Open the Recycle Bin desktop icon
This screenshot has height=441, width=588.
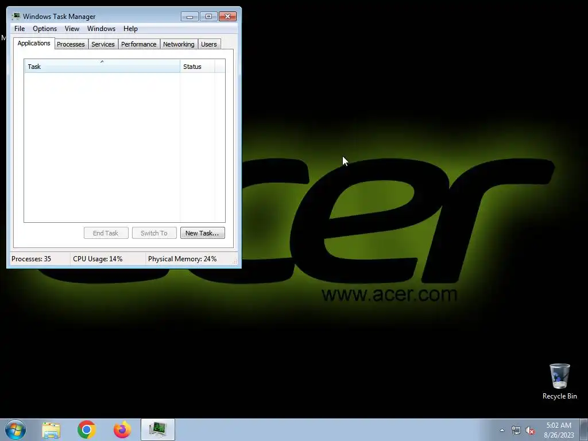coord(559,382)
